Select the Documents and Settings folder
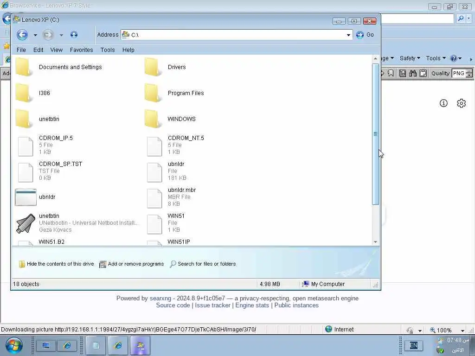The width and height of the screenshot is (475, 356). click(59, 67)
